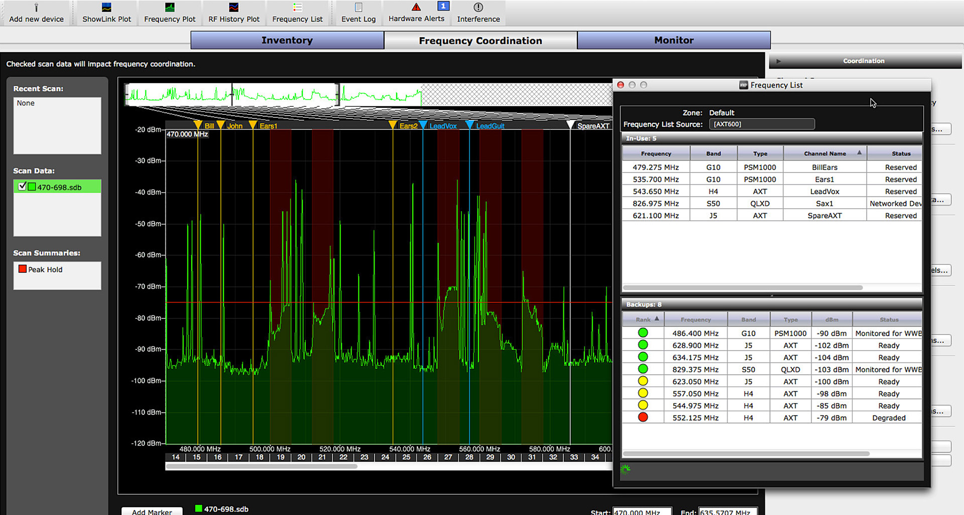Expand the Coordination panel disclosure triangle
The image size is (964, 515).
778,61
